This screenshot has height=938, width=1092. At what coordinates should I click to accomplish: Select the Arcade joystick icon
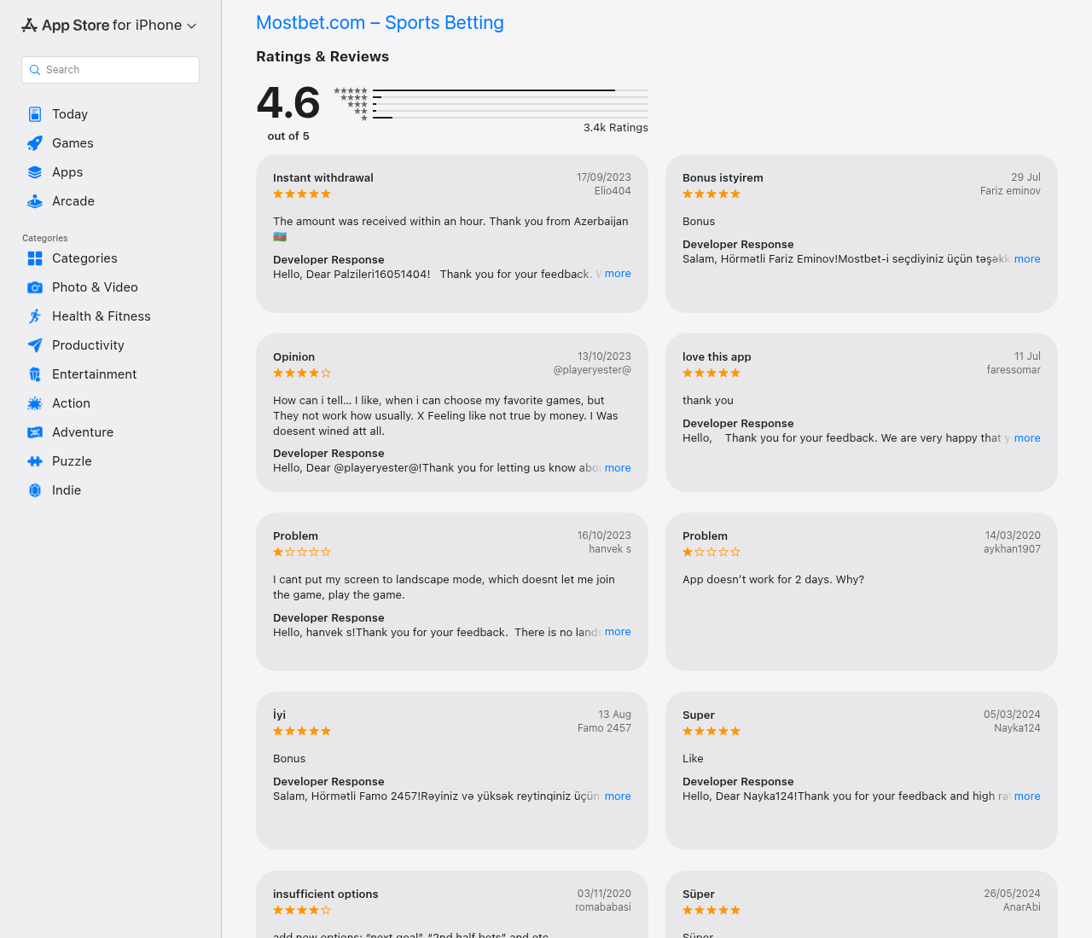coord(35,201)
